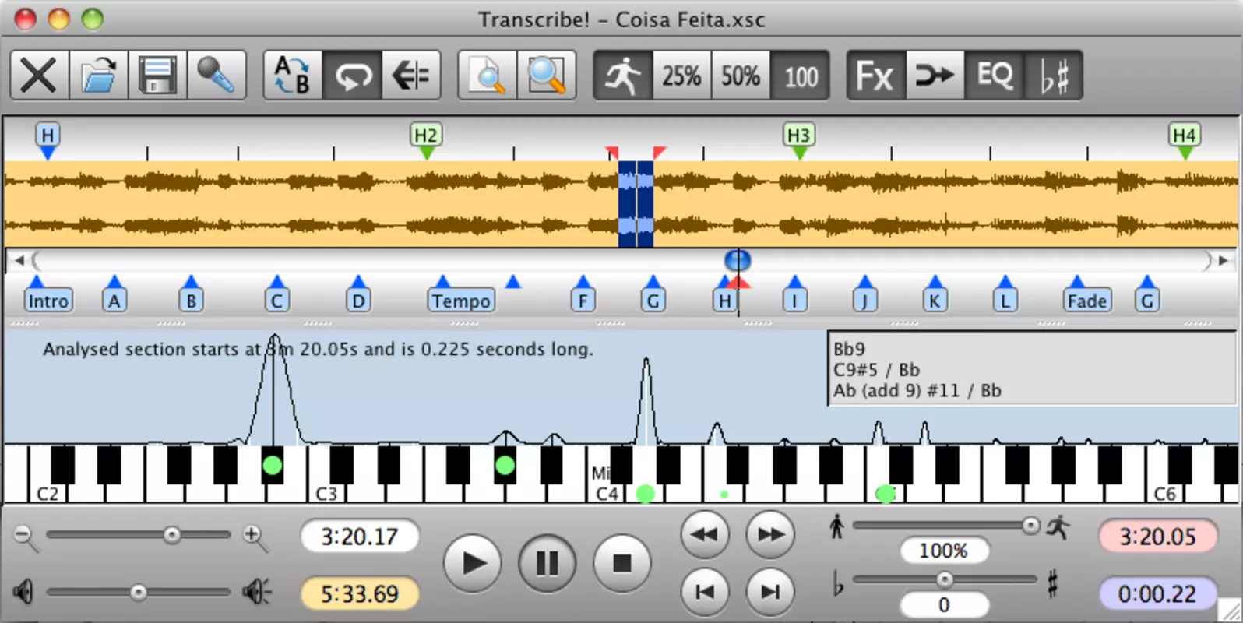Set playback speed to 25%

(682, 76)
